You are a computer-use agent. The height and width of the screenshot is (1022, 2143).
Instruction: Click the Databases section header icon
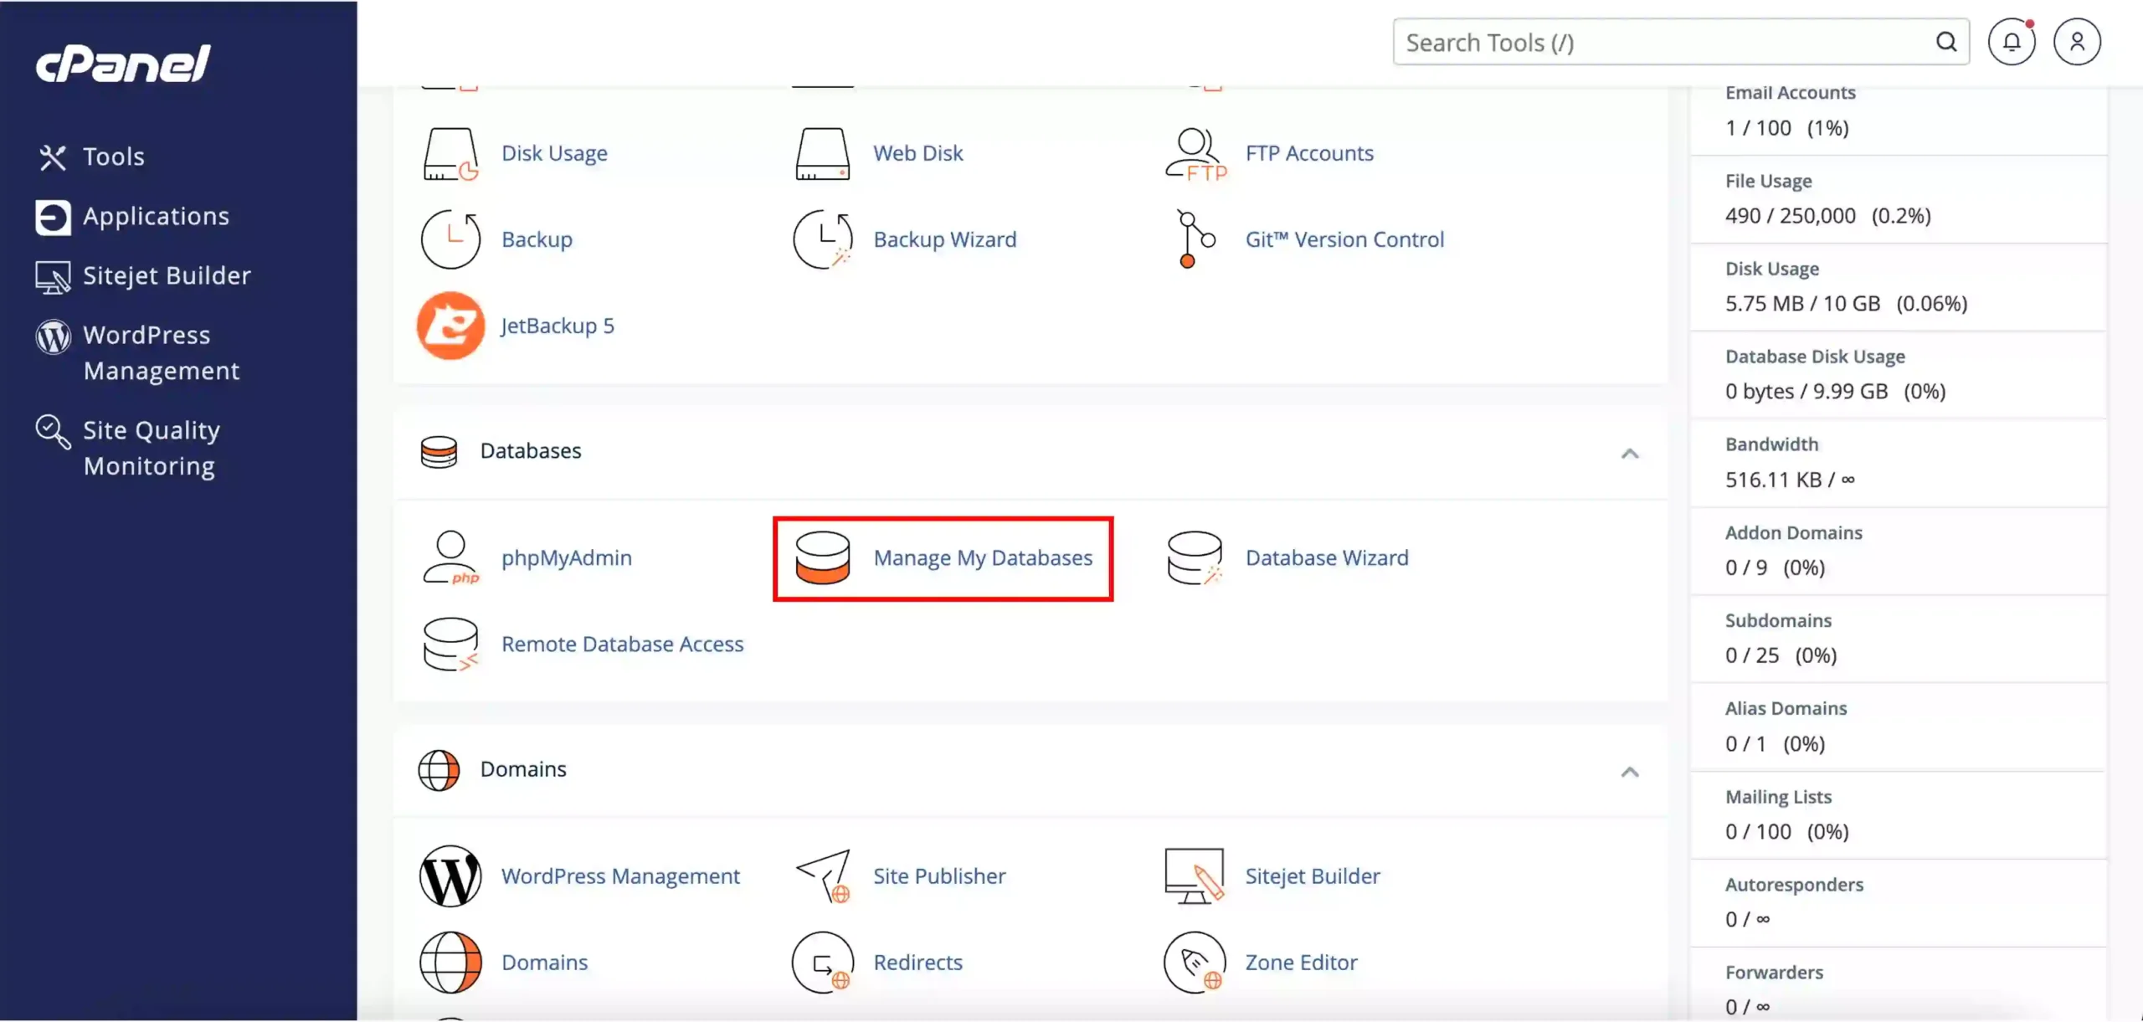tap(439, 452)
